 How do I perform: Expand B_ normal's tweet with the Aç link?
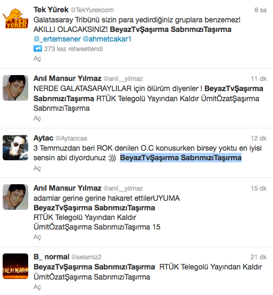(x=37, y=287)
